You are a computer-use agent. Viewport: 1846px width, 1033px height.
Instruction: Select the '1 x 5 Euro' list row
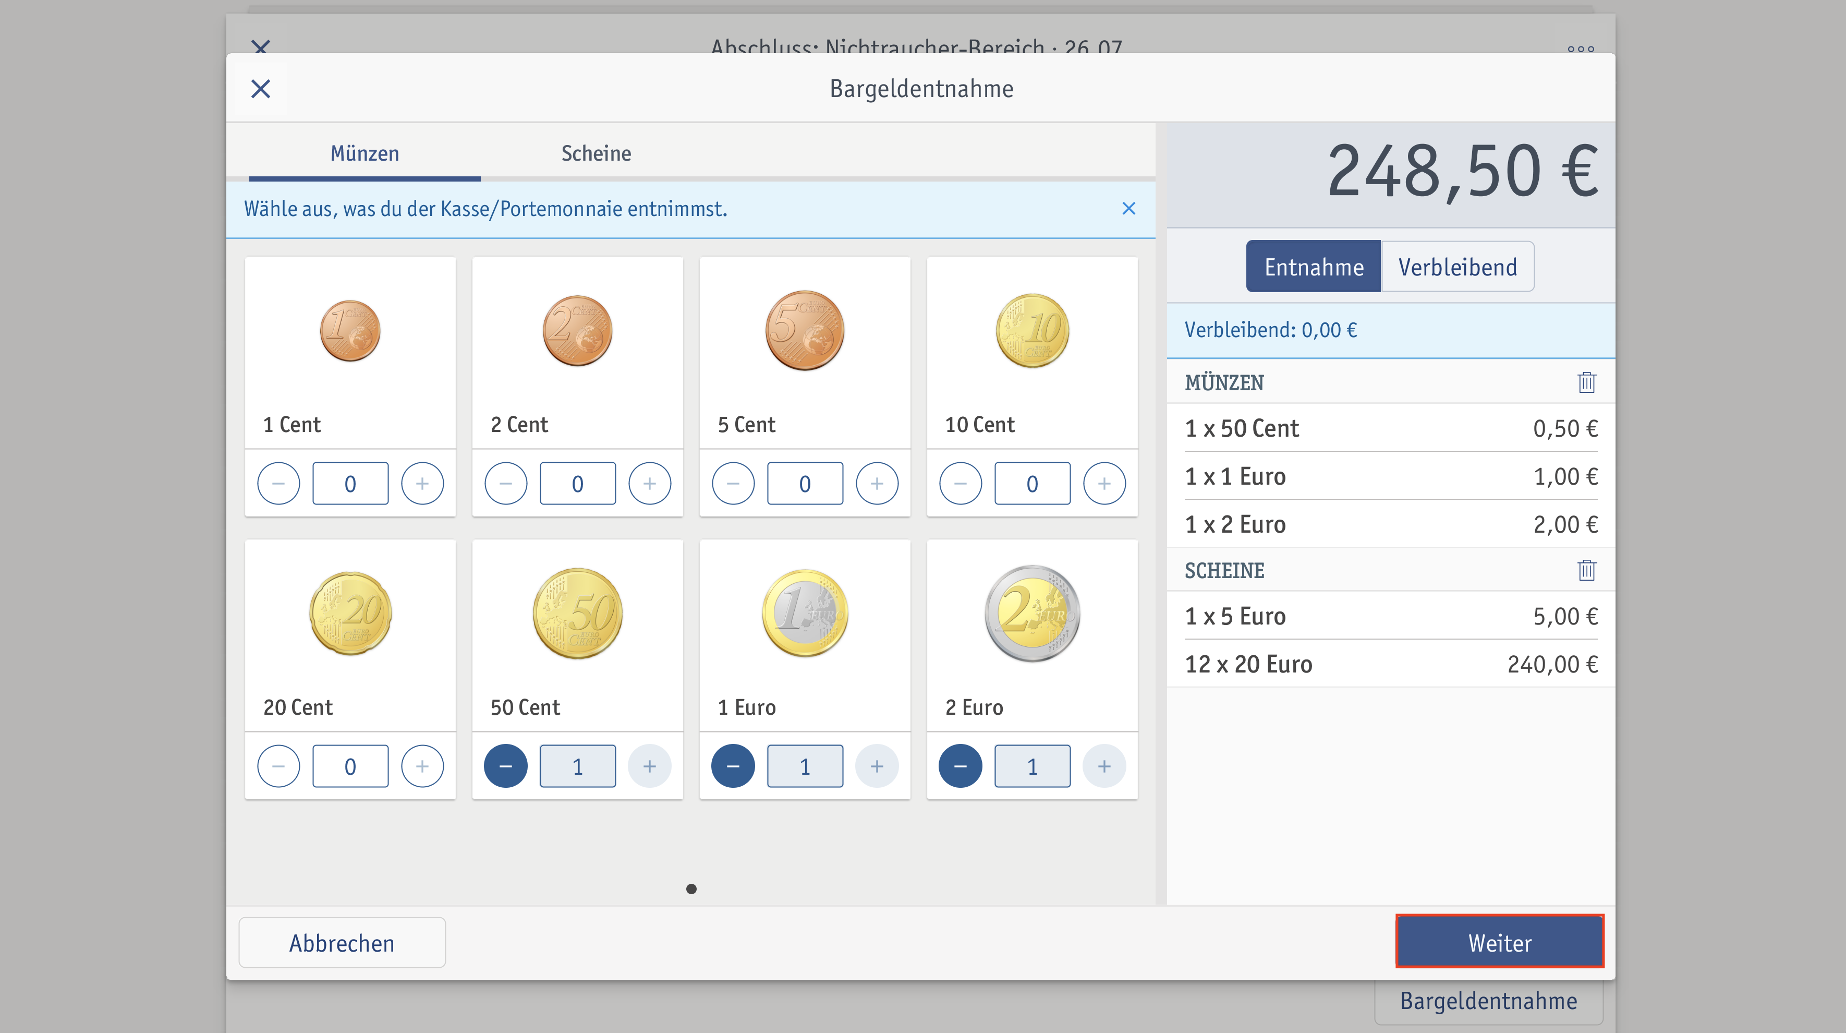[x=1391, y=616]
